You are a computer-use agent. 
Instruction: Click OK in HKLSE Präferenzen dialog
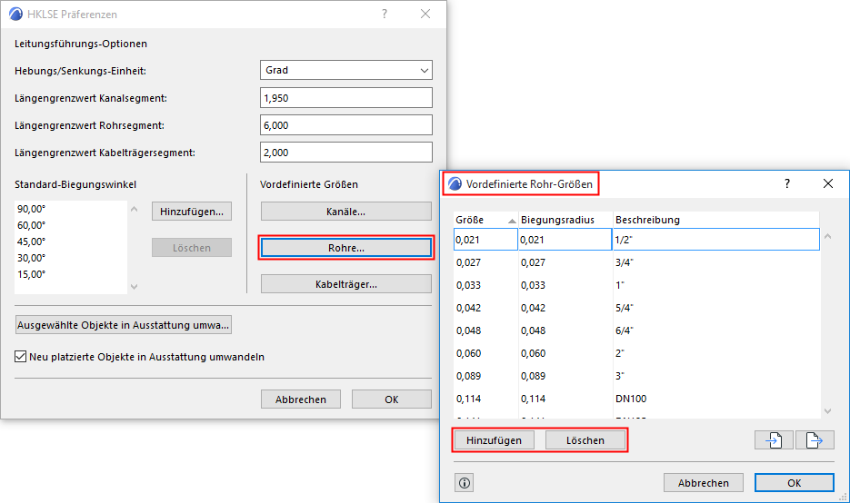tap(392, 399)
